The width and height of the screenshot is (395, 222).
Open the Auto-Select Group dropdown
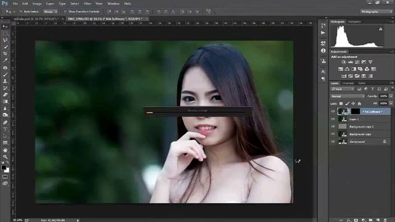click(51, 12)
